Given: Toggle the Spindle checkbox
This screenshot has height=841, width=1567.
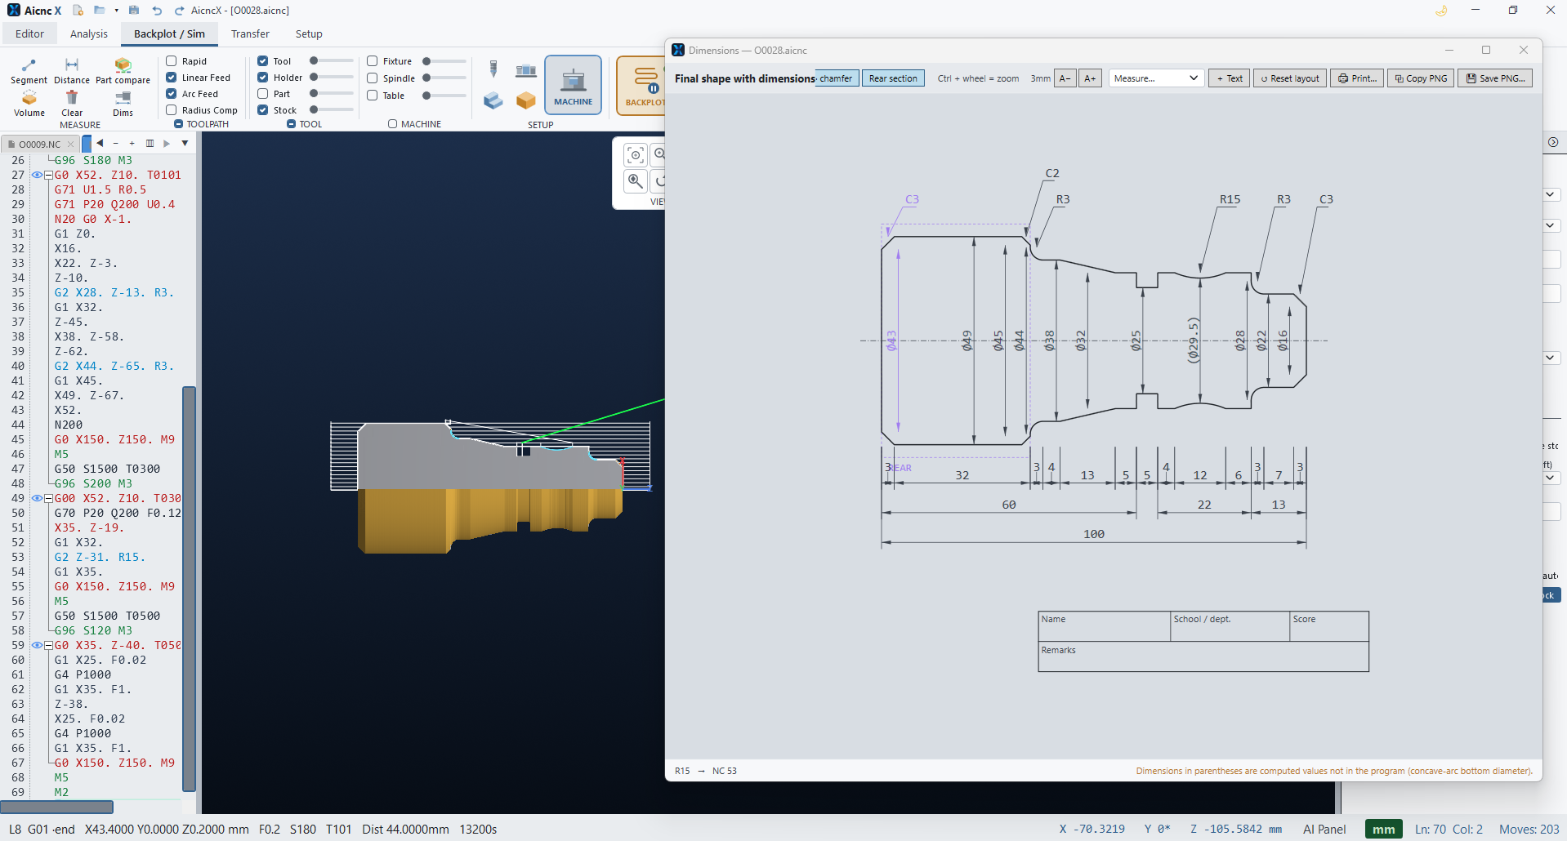Looking at the screenshot, I should [373, 78].
